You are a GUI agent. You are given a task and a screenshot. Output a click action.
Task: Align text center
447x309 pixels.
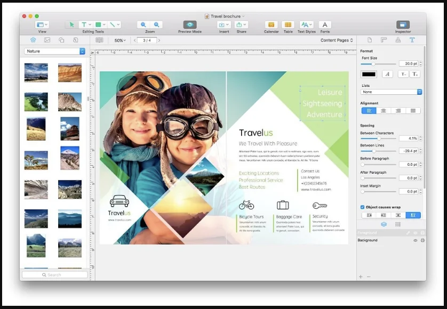click(384, 111)
